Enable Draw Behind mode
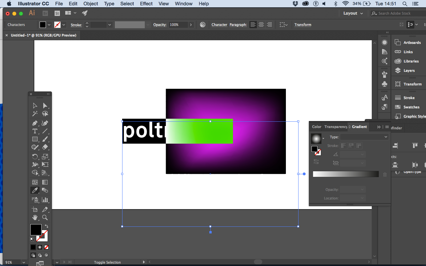This screenshot has height=266, width=426. (40, 255)
